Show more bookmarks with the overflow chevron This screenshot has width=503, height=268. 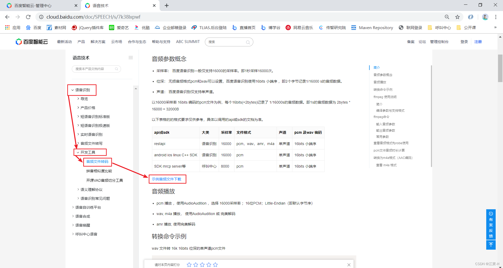point(495,27)
